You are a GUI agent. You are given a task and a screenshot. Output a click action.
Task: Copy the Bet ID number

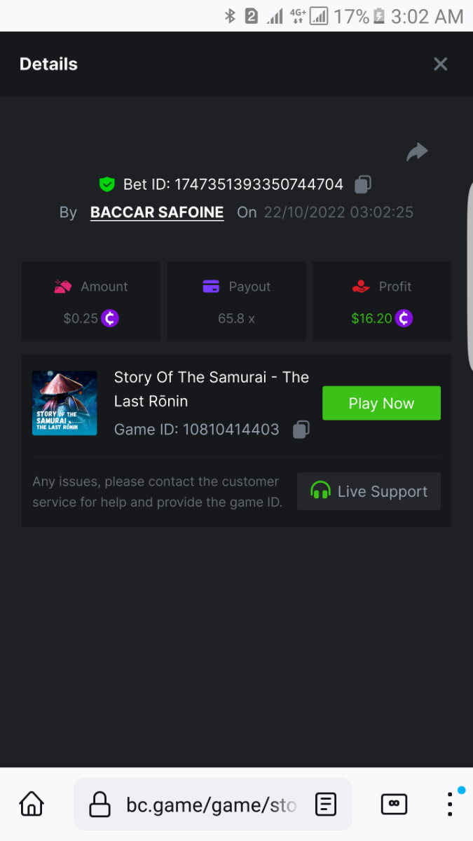[362, 184]
